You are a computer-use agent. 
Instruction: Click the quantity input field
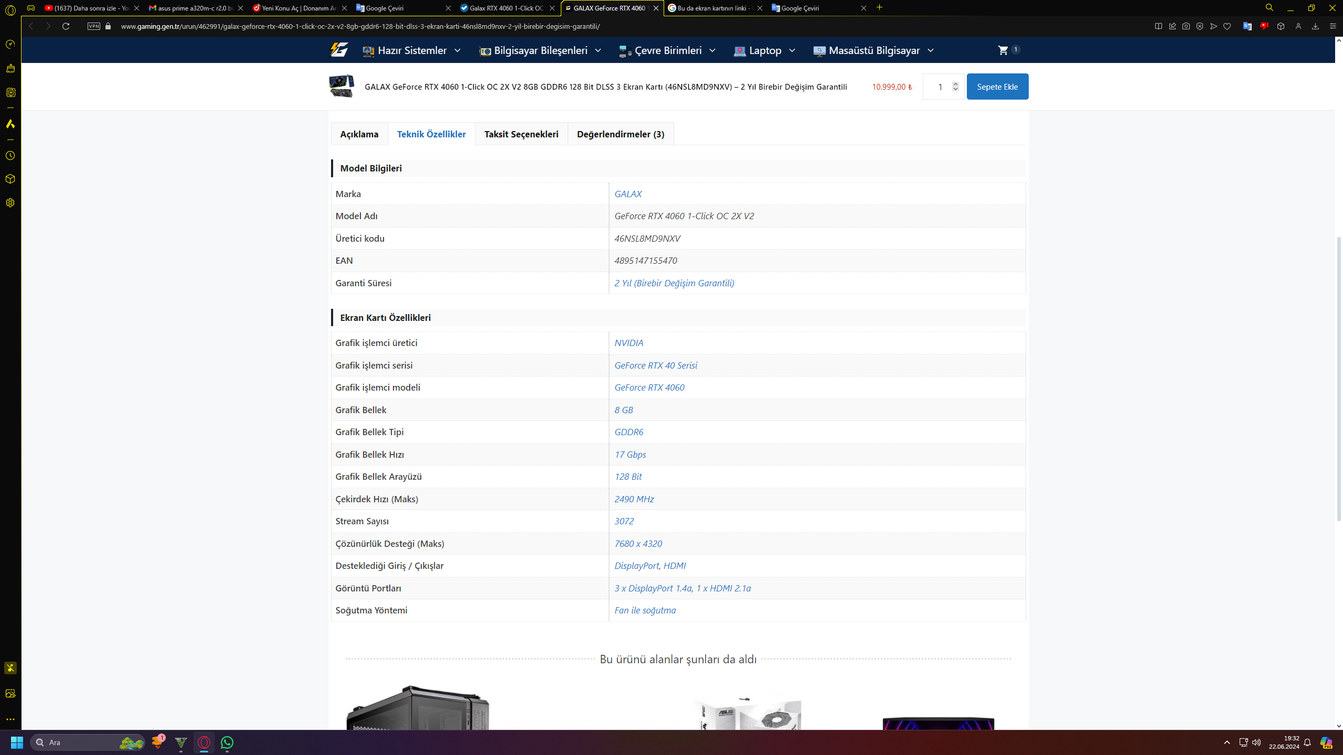pyautogui.click(x=939, y=87)
